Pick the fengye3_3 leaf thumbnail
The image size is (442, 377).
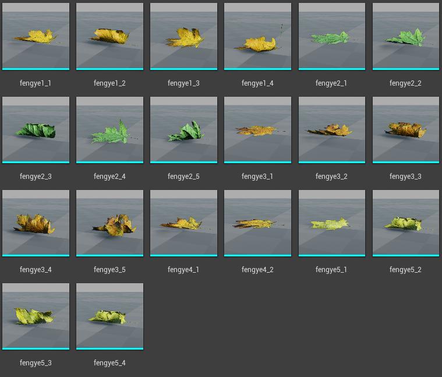coord(406,130)
